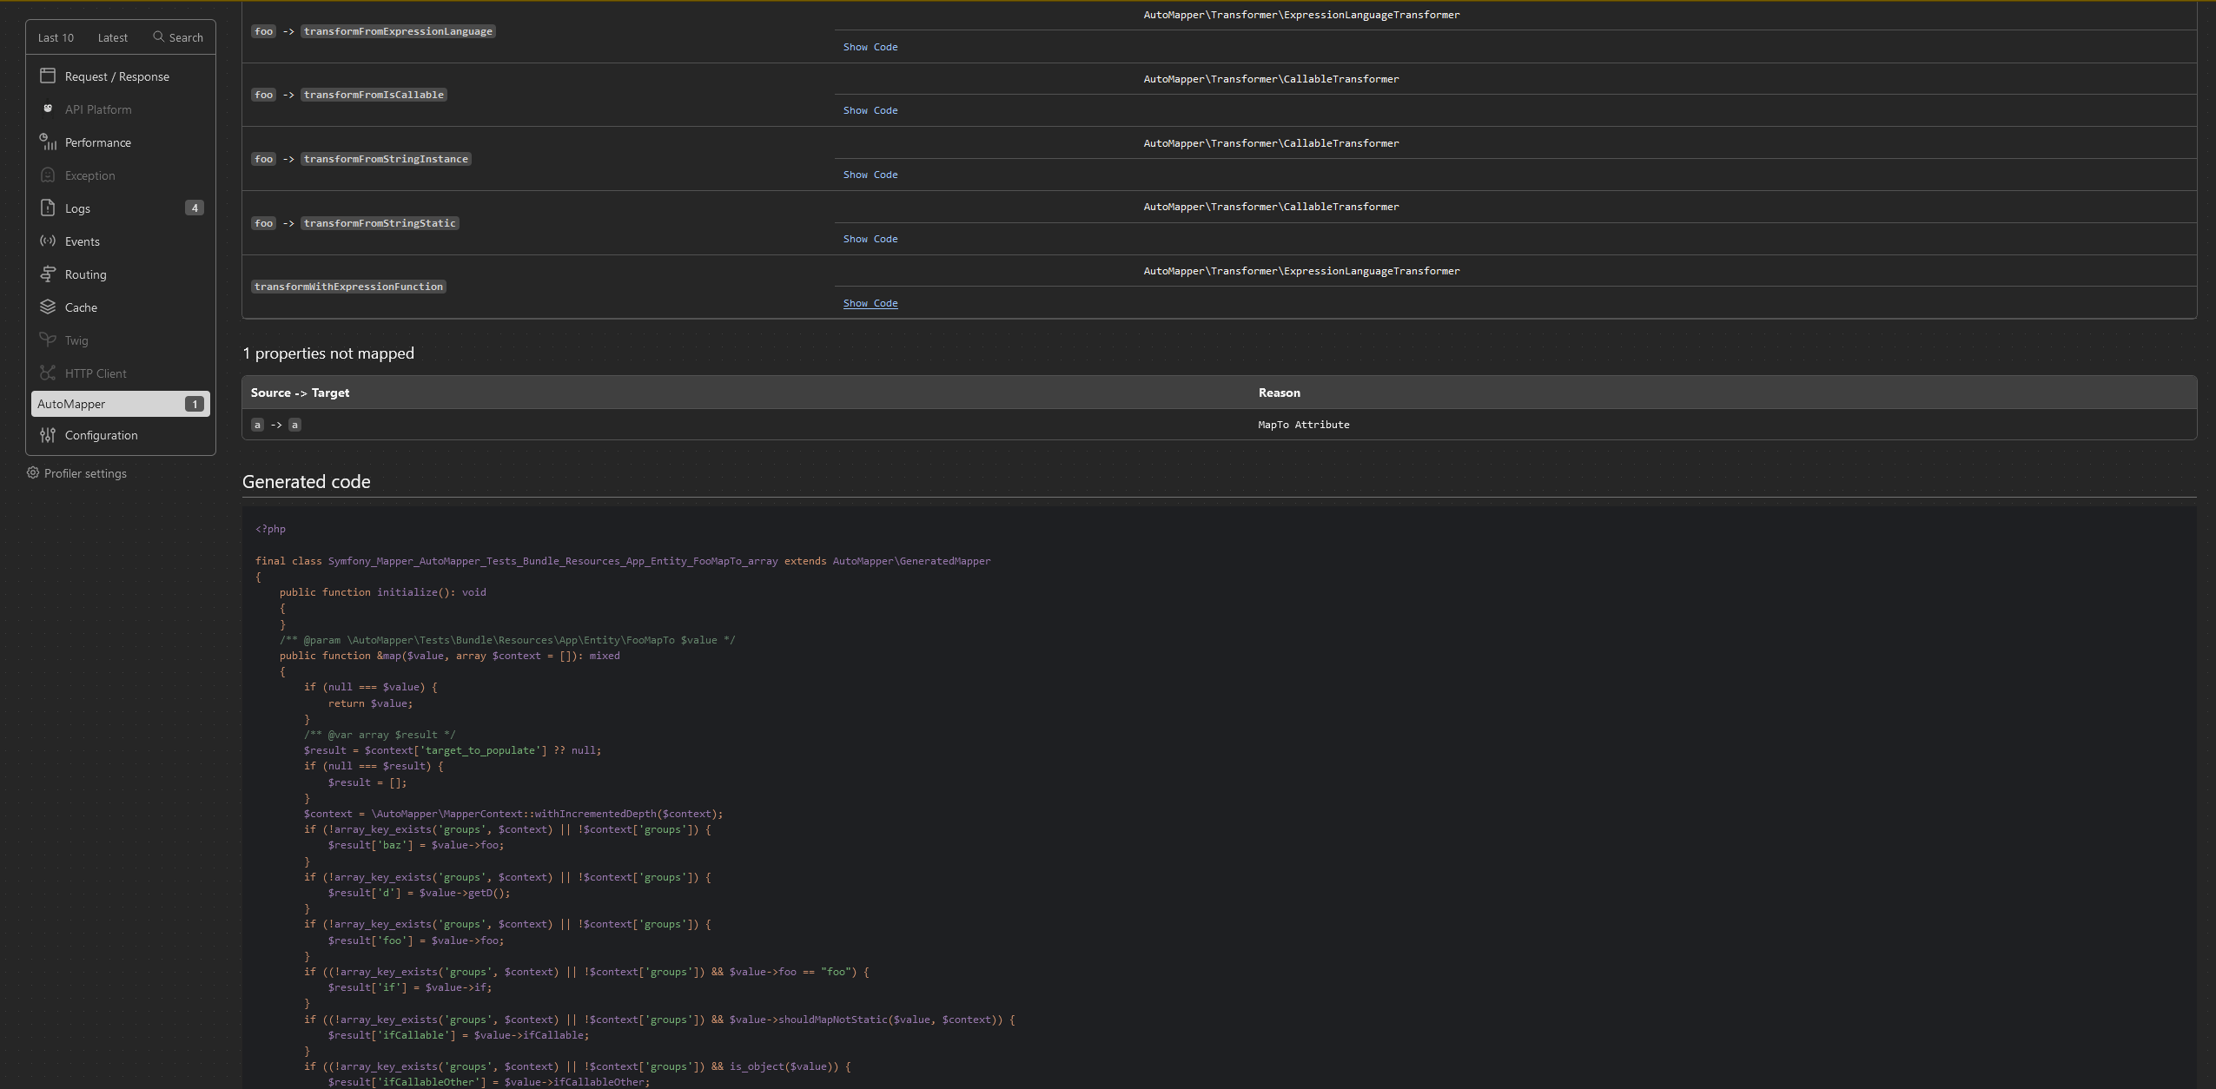Toggle Show Code for transformWithExpressionFunction
The image size is (2216, 1089).
coord(870,303)
